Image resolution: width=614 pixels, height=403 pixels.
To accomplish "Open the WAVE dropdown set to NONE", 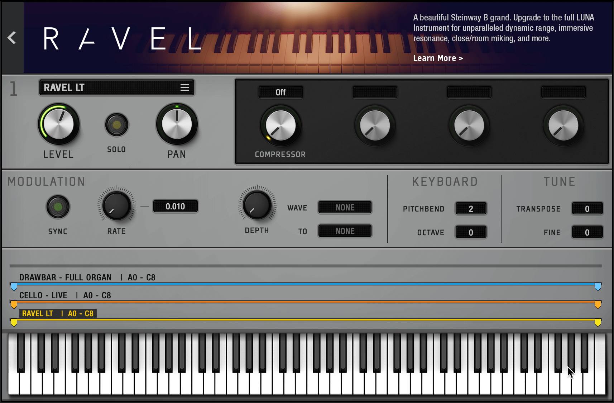I will (345, 208).
